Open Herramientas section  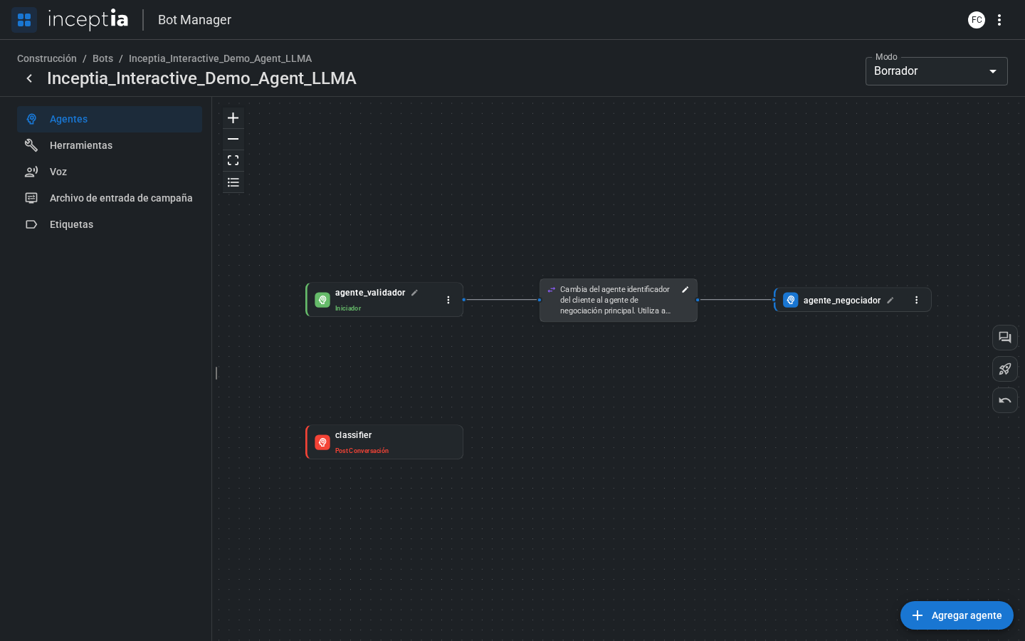[110, 145]
